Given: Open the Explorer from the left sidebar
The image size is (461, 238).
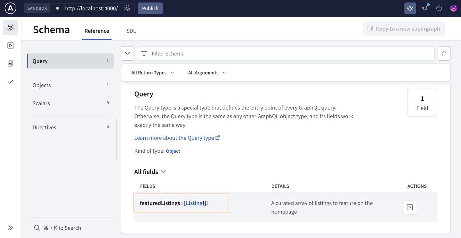Looking at the screenshot, I should click(10, 45).
